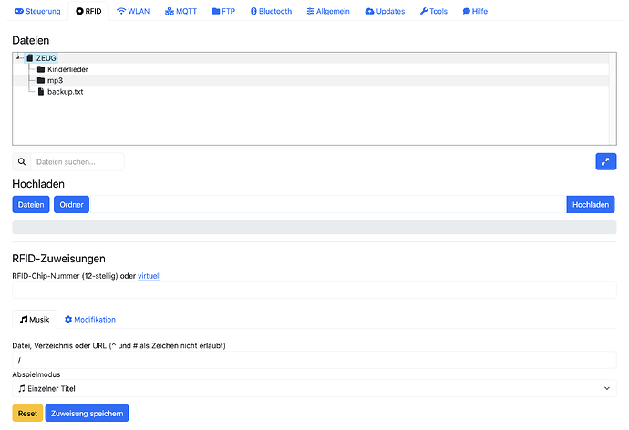The width and height of the screenshot is (629, 430).
Task: Click the yellow Reset button
Action: [x=27, y=414]
